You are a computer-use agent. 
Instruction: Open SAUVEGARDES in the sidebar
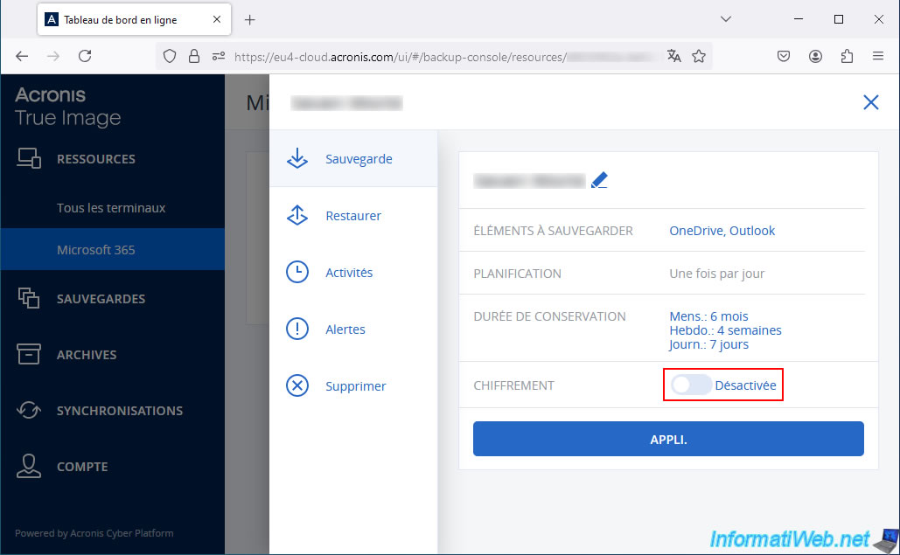[101, 299]
